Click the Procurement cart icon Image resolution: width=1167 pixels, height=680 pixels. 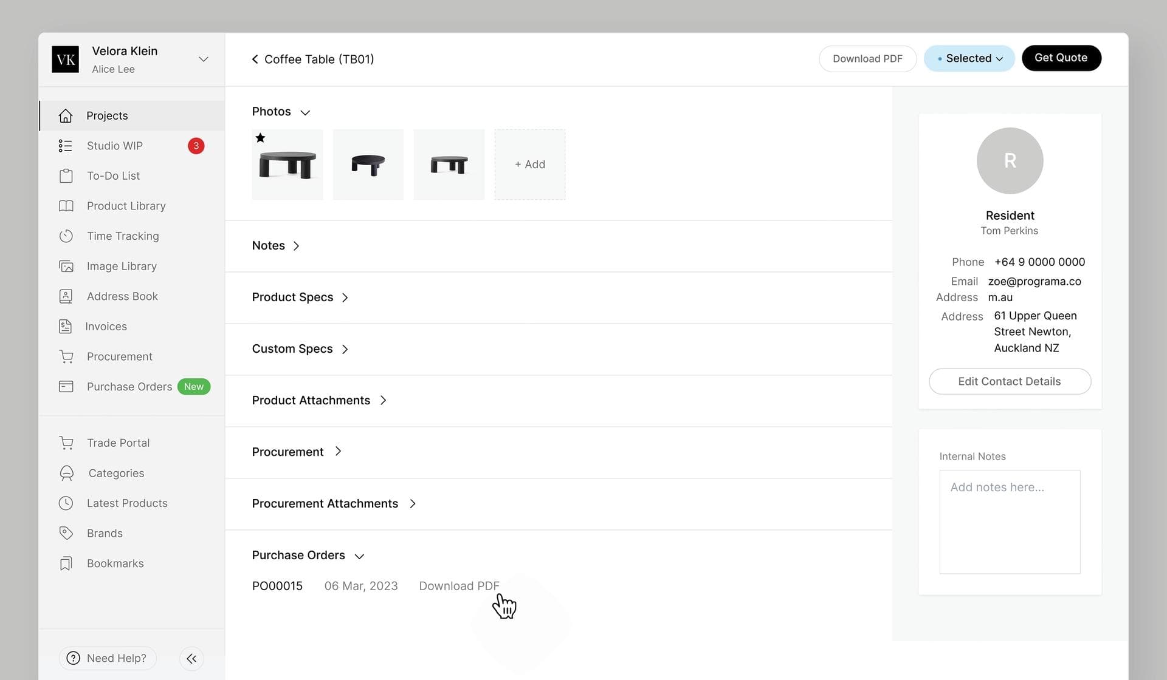click(x=66, y=356)
